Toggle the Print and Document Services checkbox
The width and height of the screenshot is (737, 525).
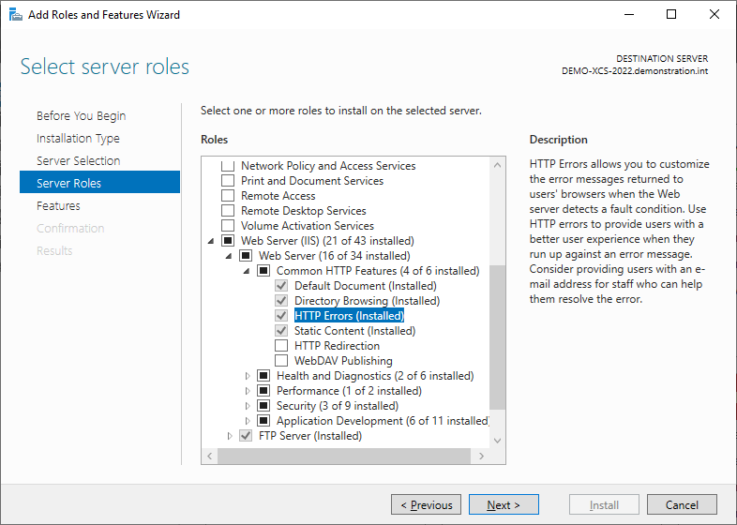228,181
